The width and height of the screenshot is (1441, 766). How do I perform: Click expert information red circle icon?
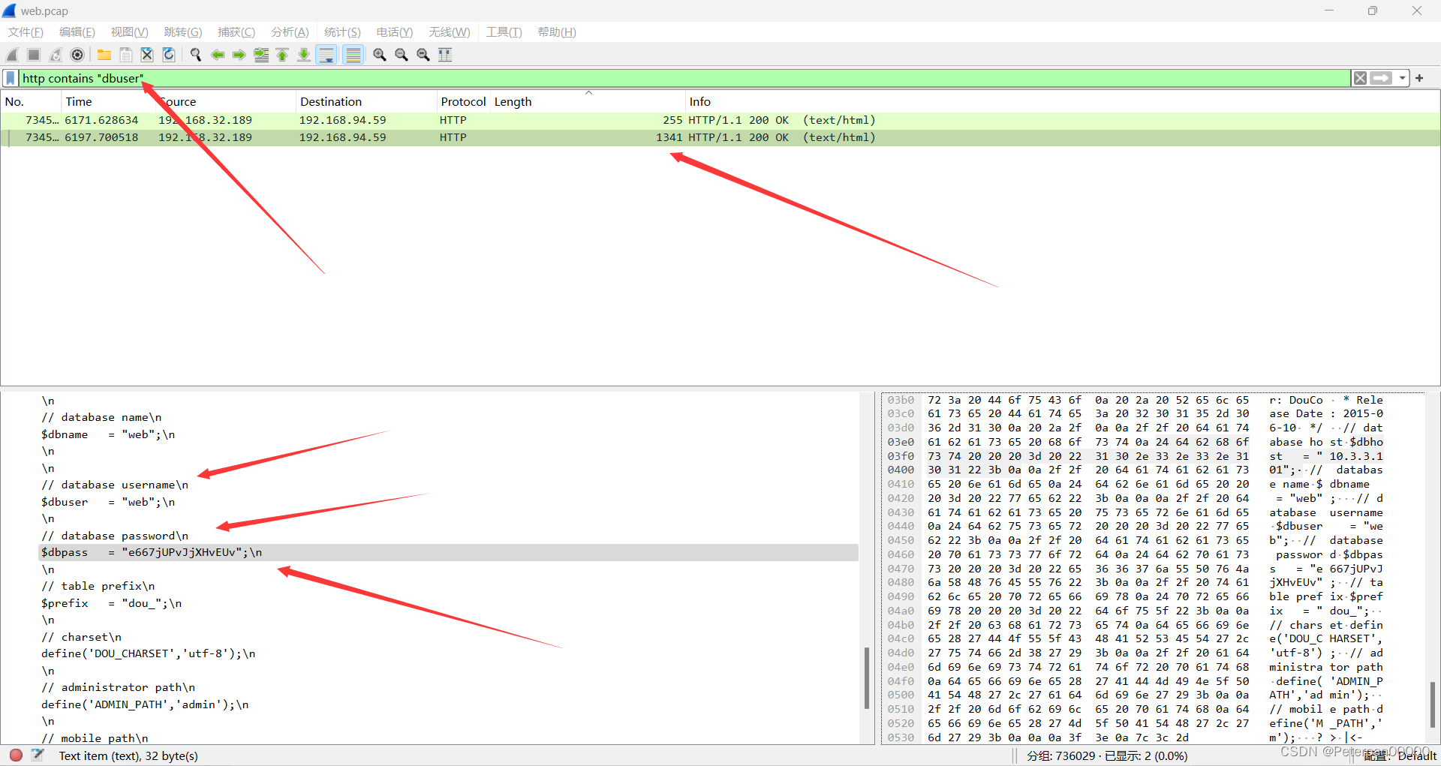pyautogui.click(x=16, y=755)
